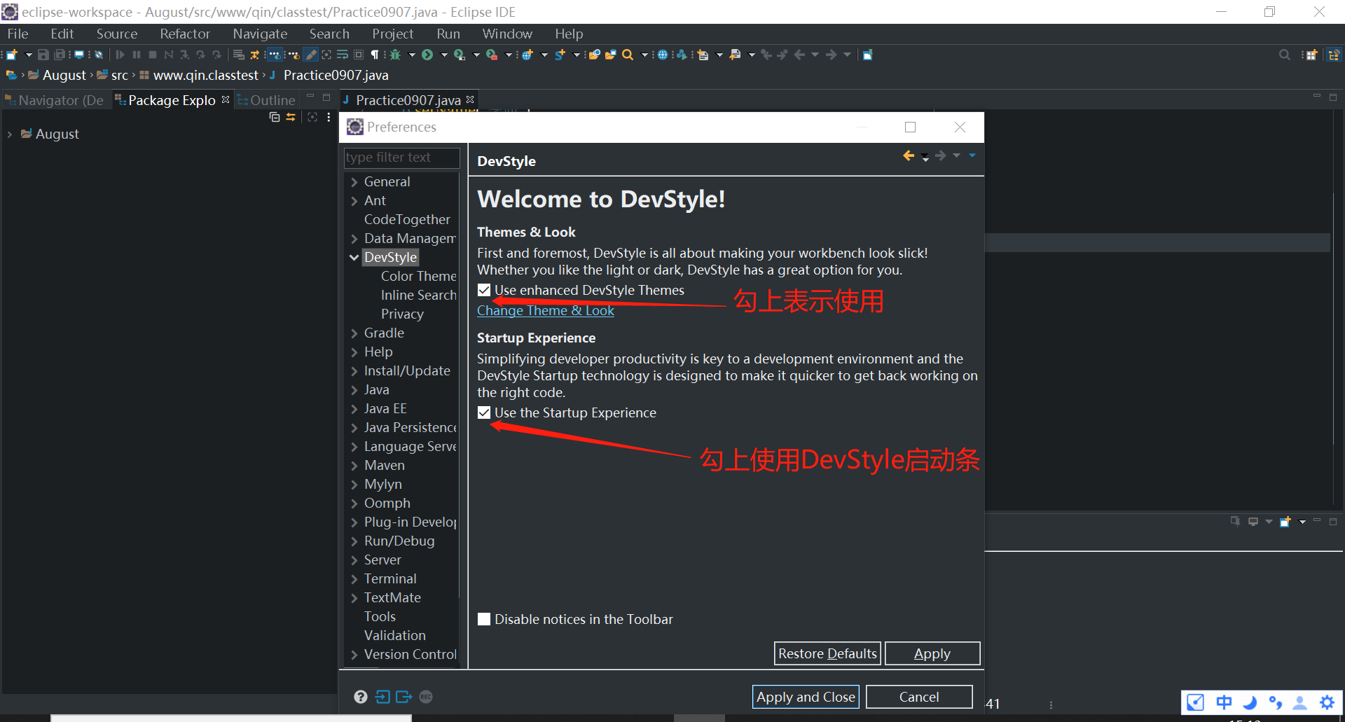Select the Practice0907.java editor tab
Screen dimensions: 1345x722
coord(408,100)
